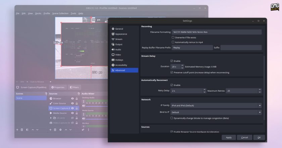
Task: Adjust Desktop Audio volume slider in OBS
Action: tap(97, 106)
